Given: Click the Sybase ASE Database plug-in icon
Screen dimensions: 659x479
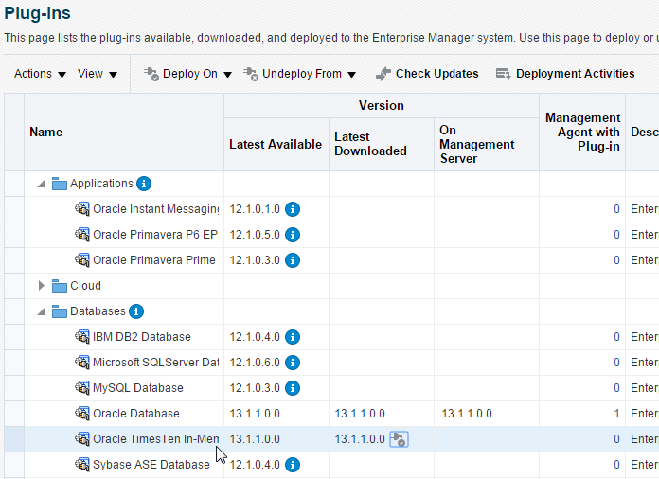Looking at the screenshot, I should [82, 465].
